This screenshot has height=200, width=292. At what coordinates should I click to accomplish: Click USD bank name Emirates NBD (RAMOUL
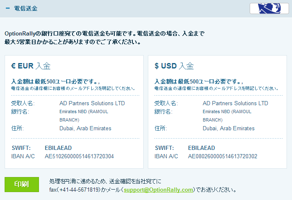[227, 111]
